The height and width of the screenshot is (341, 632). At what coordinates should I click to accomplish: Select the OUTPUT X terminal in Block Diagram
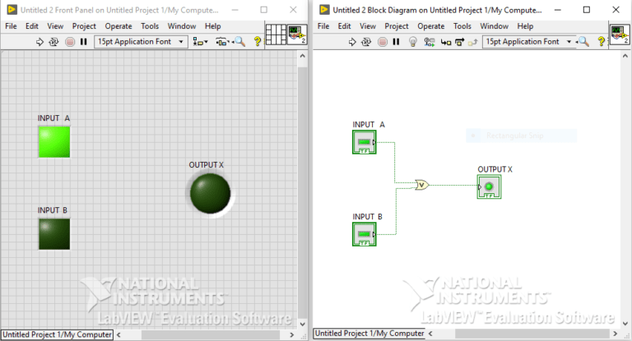coord(489,187)
